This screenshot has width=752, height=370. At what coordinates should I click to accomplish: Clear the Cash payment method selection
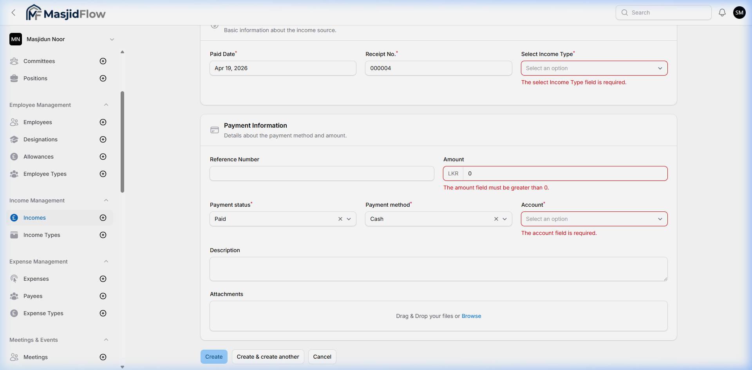click(496, 219)
